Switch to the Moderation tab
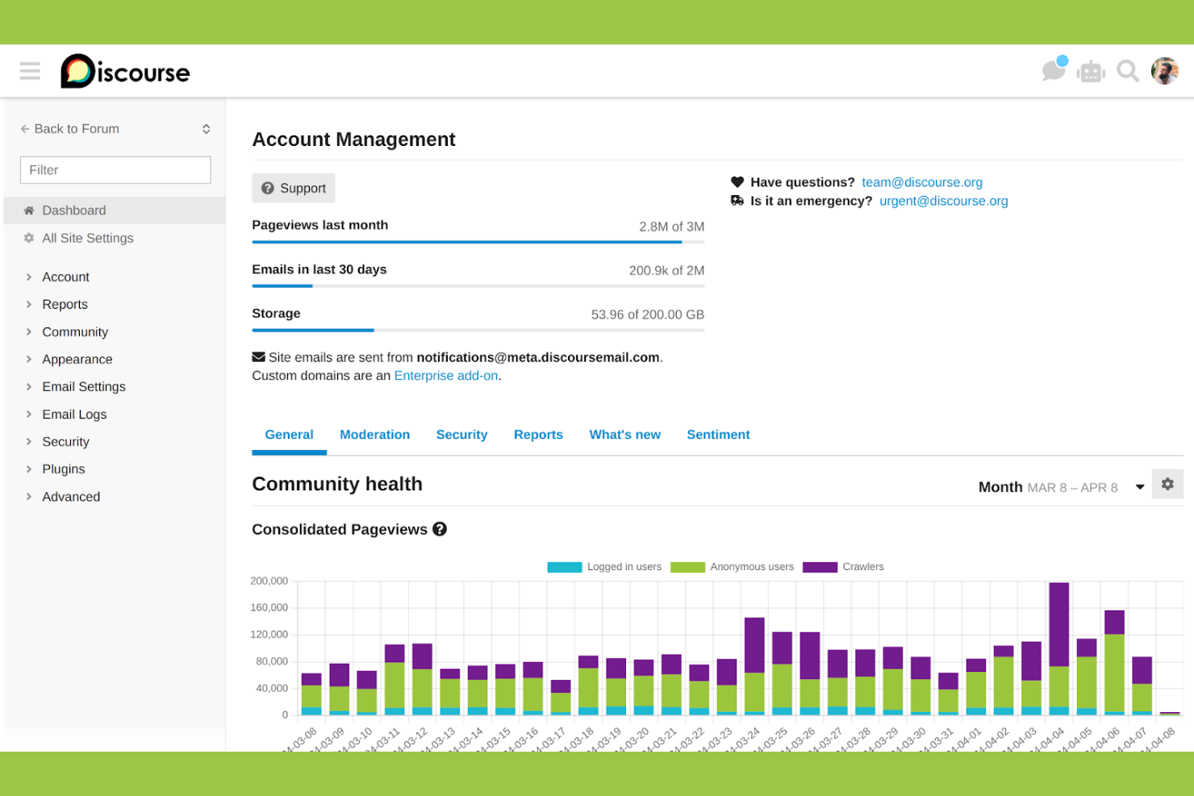The image size is (1194, 796). (x=374, y=435)
